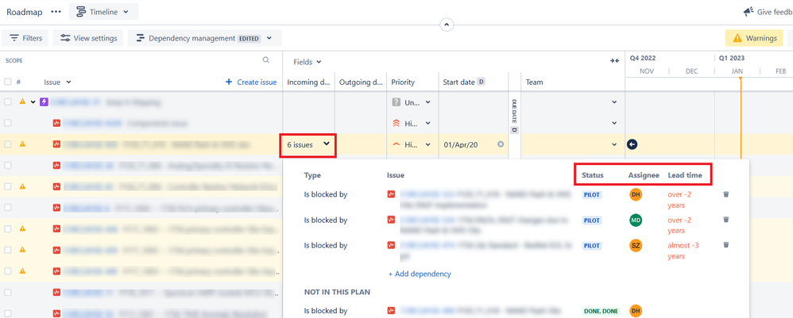Toggle the select-all checkbox beside the # header

8,81
